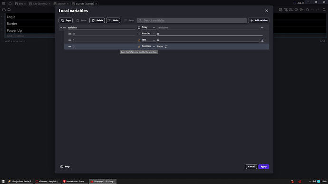This screenshot has width=328, height=184.
Task: Click the Help icon in dialog
Action: pyautogui.click(x=61, y=166)
